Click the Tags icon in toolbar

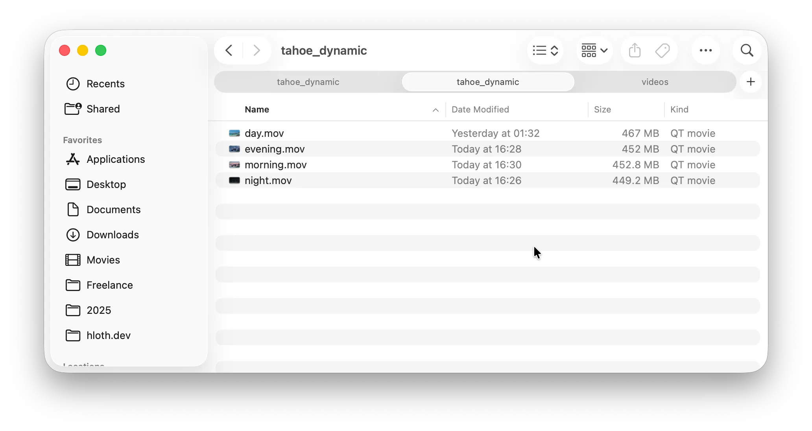coord(663,50)
